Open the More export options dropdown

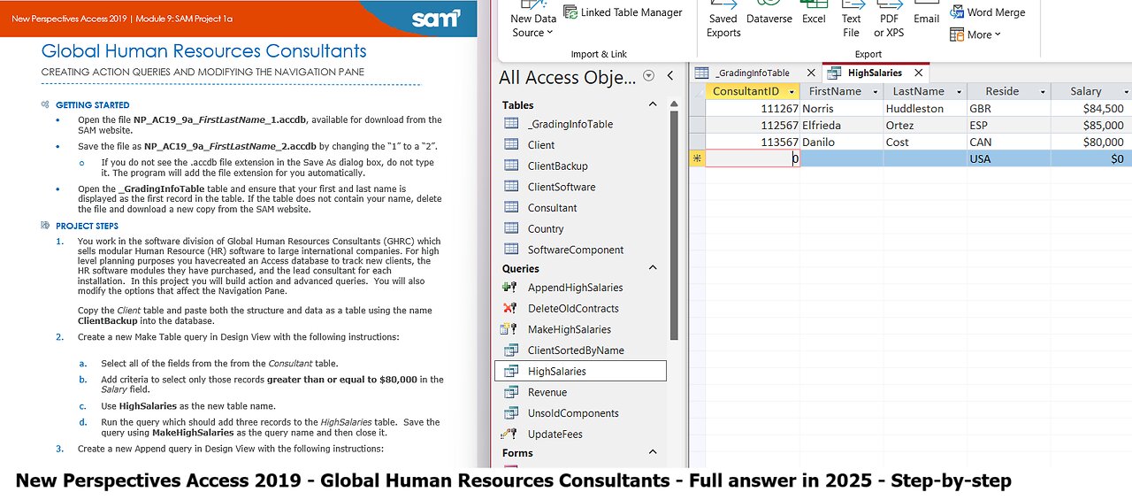click(975, 35)
